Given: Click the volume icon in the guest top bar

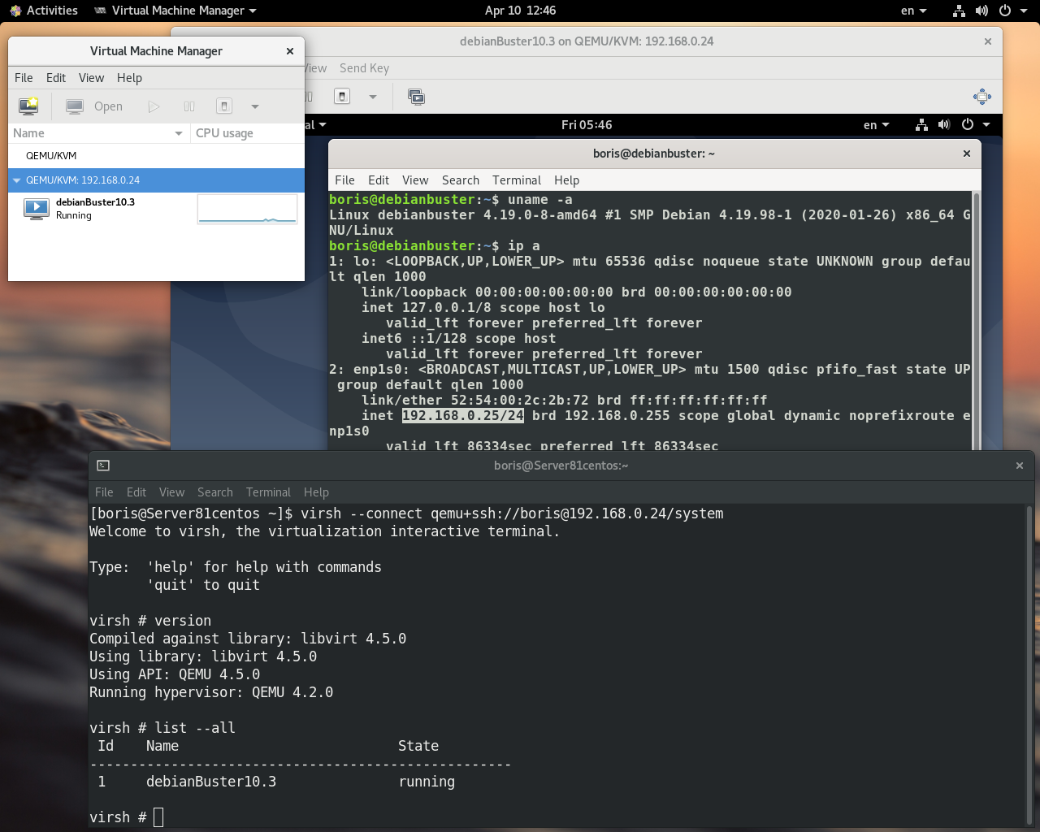Looking at the screenshot, I should coord(944,124).
